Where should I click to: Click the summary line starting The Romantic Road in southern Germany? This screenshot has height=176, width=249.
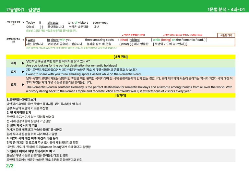pyautogui.click(x=129, y=87)
